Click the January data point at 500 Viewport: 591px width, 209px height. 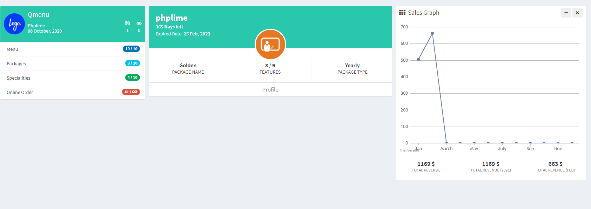(418, 59)
